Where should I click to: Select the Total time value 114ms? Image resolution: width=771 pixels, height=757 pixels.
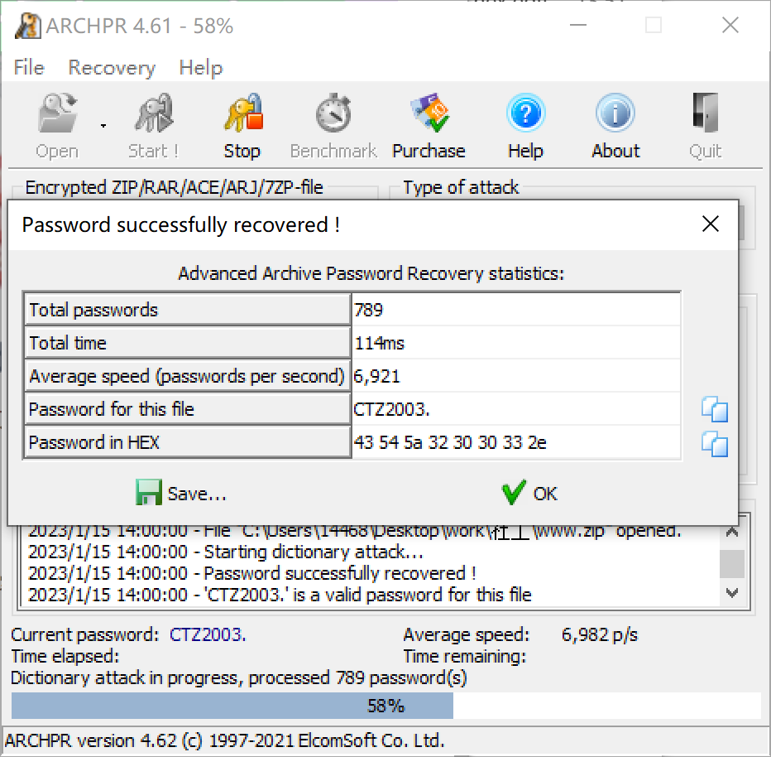tap(379, 343)
